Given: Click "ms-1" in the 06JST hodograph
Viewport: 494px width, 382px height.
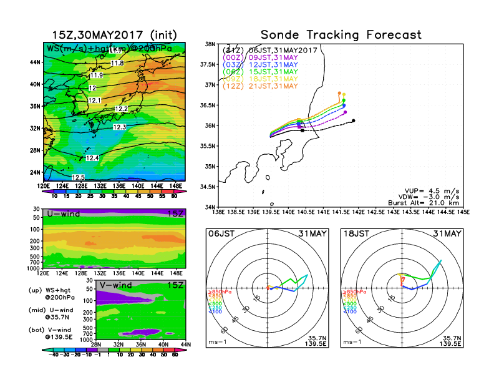Looking at the screenshot, I should (x=218, y=342).
